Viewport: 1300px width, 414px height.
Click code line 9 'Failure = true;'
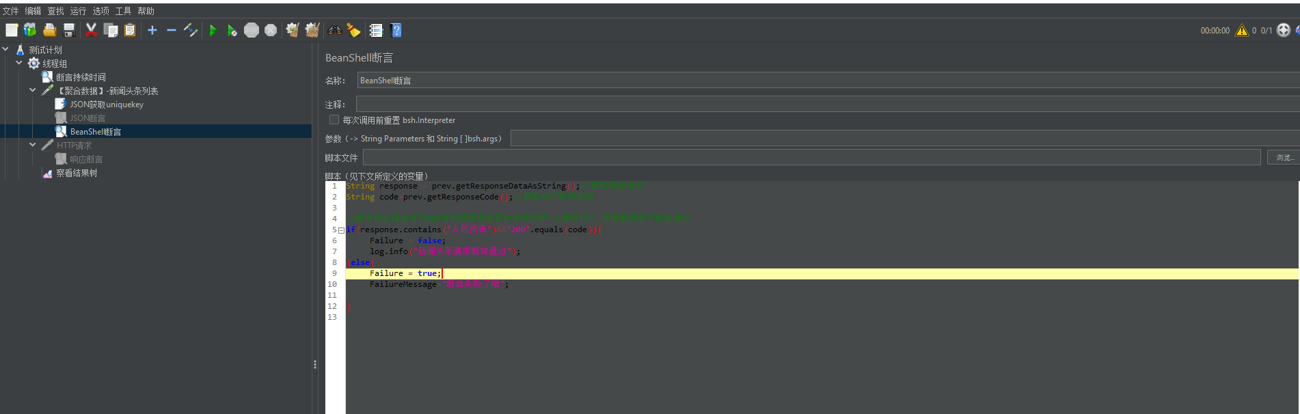[405, 273]
